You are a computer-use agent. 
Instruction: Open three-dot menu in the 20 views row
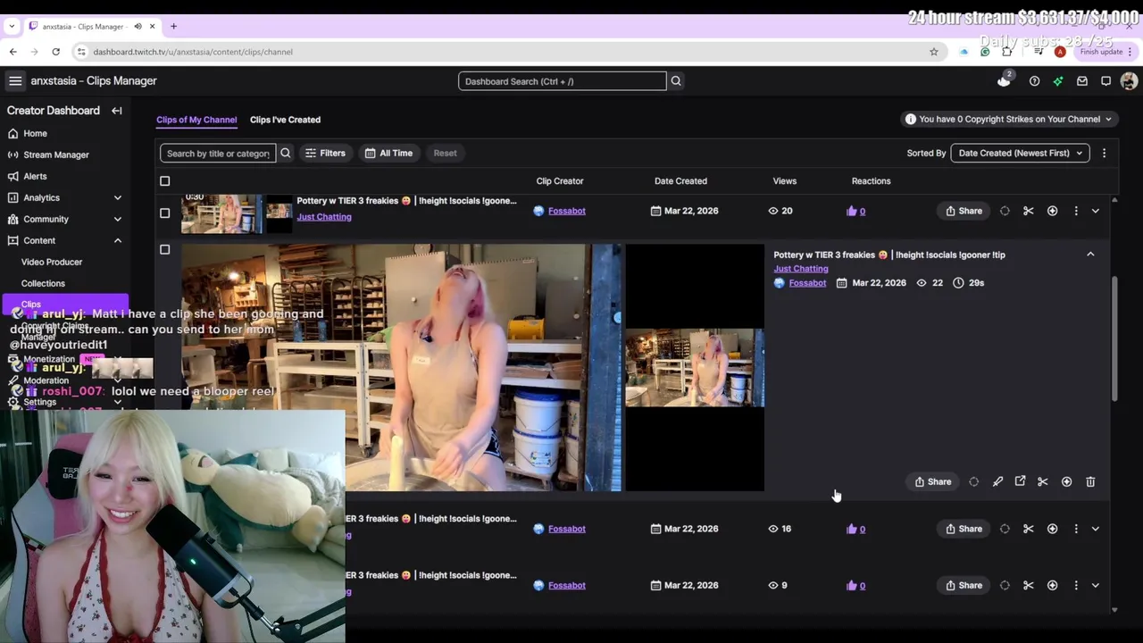click(1076, 211)
